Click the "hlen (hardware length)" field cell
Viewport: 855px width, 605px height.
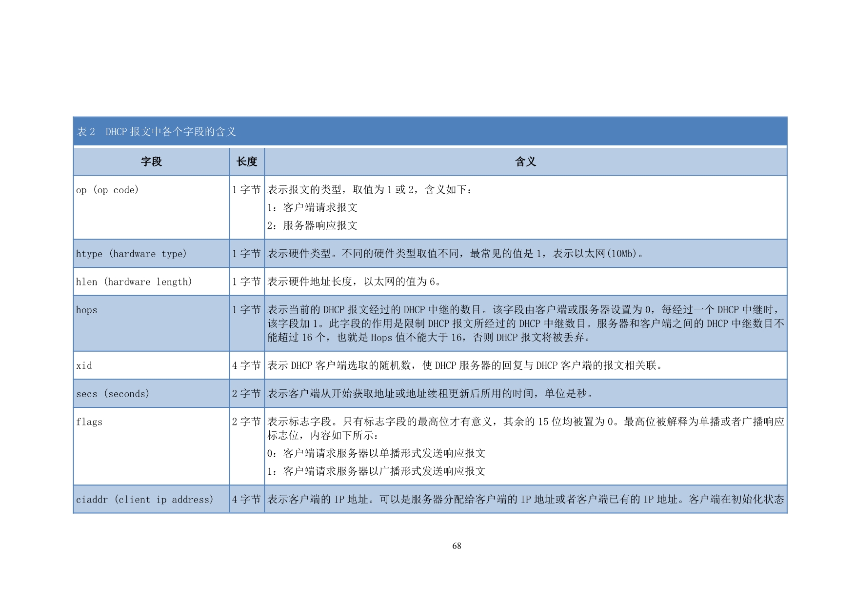pos(134,282)
